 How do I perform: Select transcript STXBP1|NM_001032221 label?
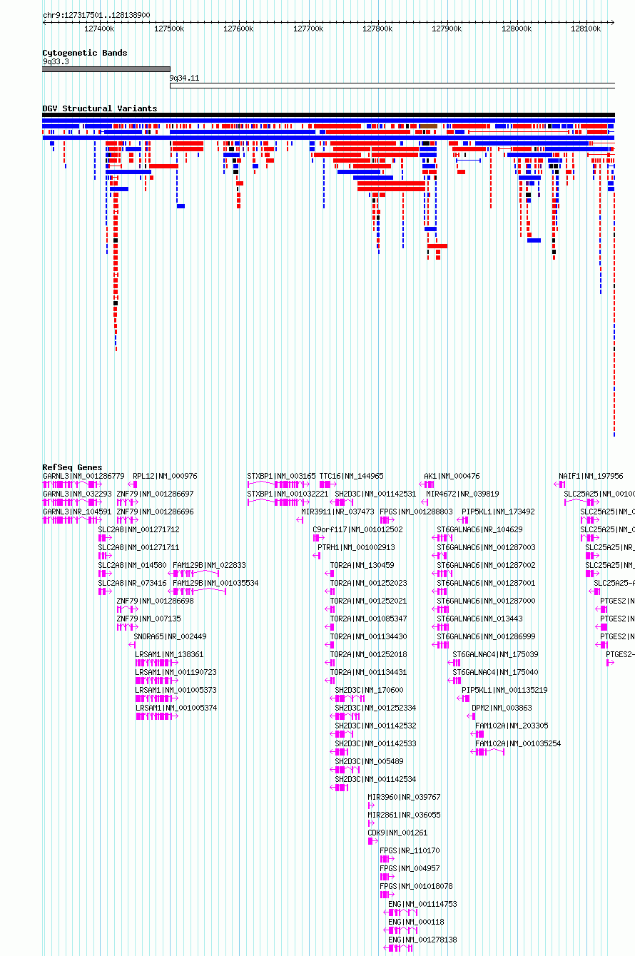(x=288, y=494)
